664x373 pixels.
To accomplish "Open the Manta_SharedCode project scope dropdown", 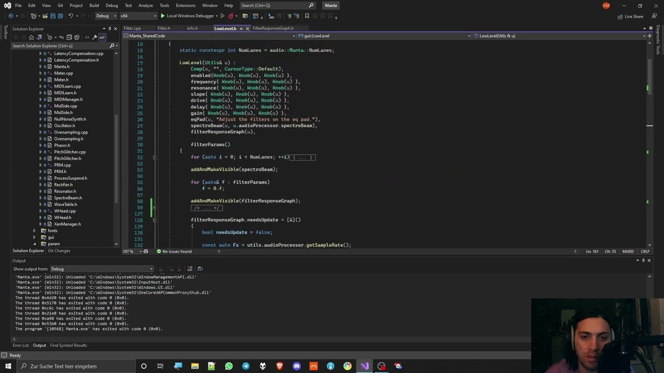I will [x=210, y=36].
